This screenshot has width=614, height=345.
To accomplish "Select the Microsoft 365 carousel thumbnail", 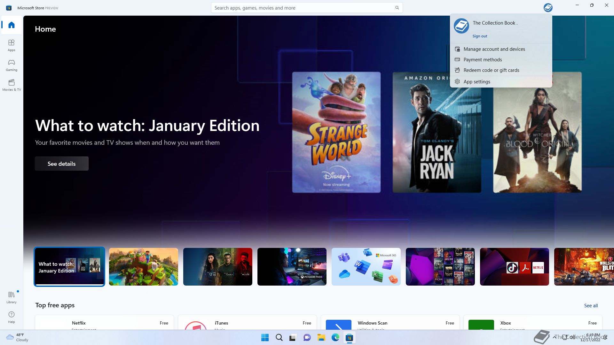I will tap(366, 267).
